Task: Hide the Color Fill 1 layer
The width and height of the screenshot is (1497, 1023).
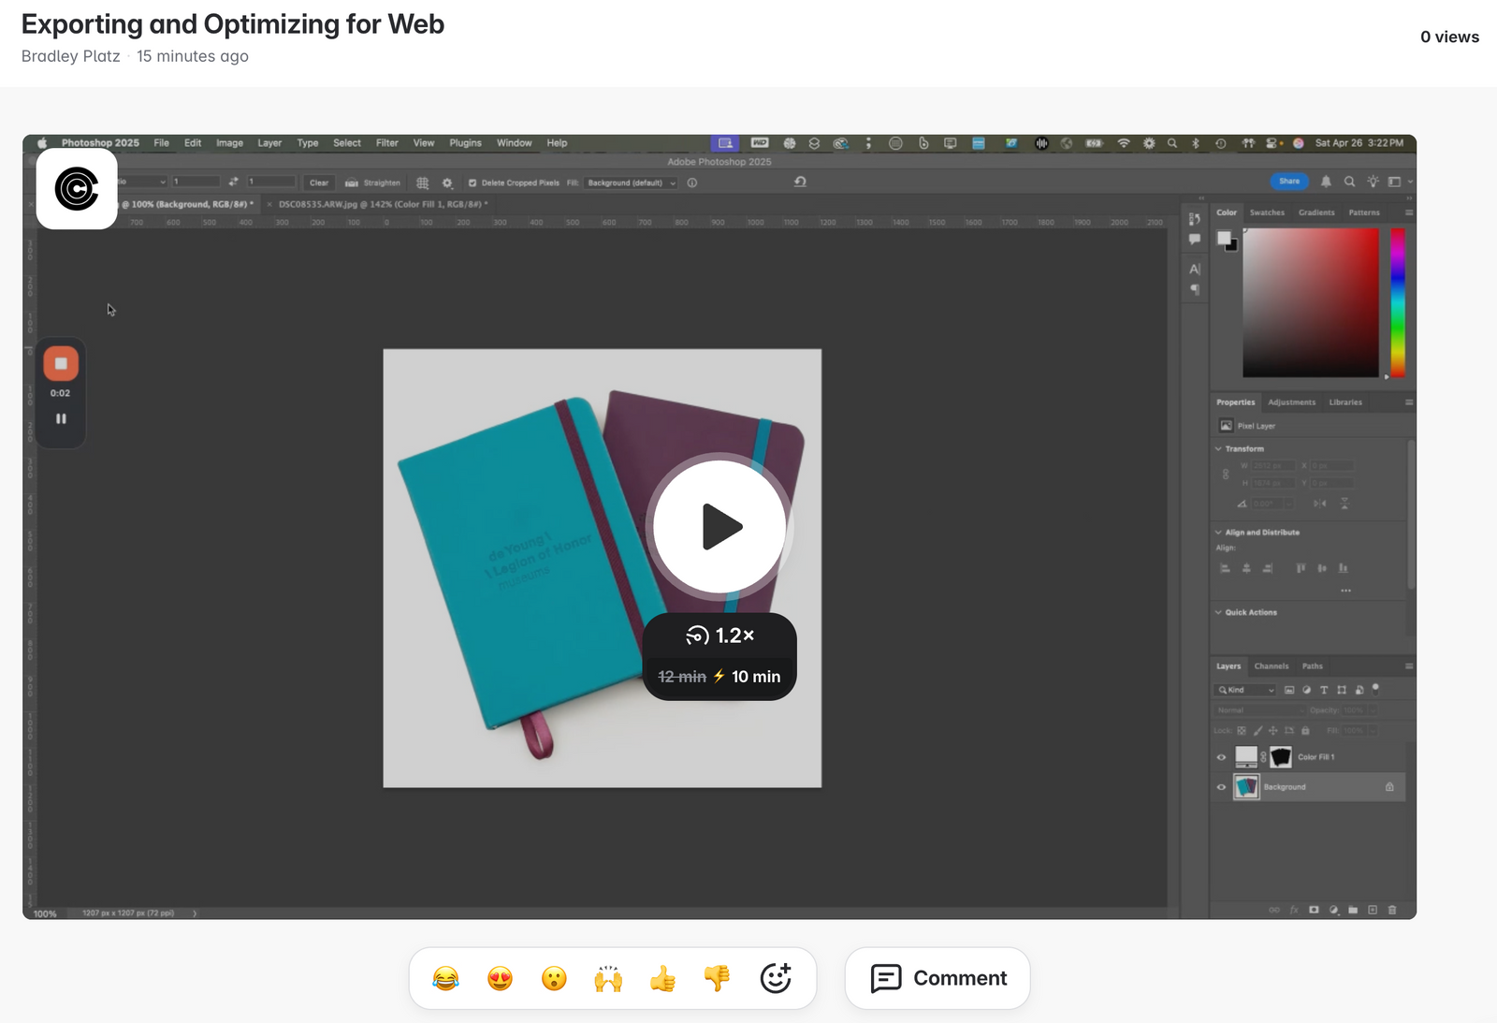Action: click(x=1221, y=757)
